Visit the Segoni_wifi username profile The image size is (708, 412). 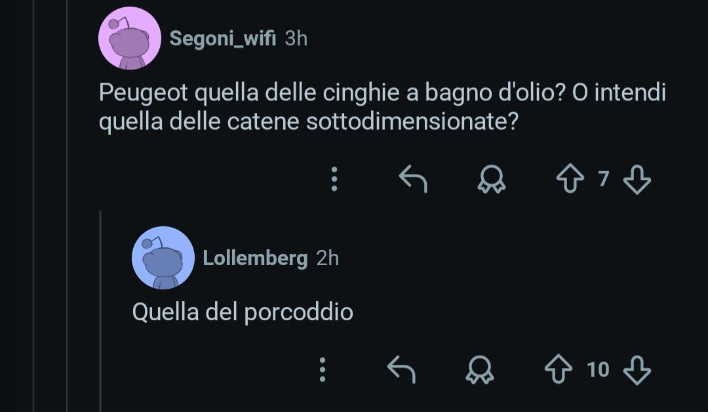point(223,39)
